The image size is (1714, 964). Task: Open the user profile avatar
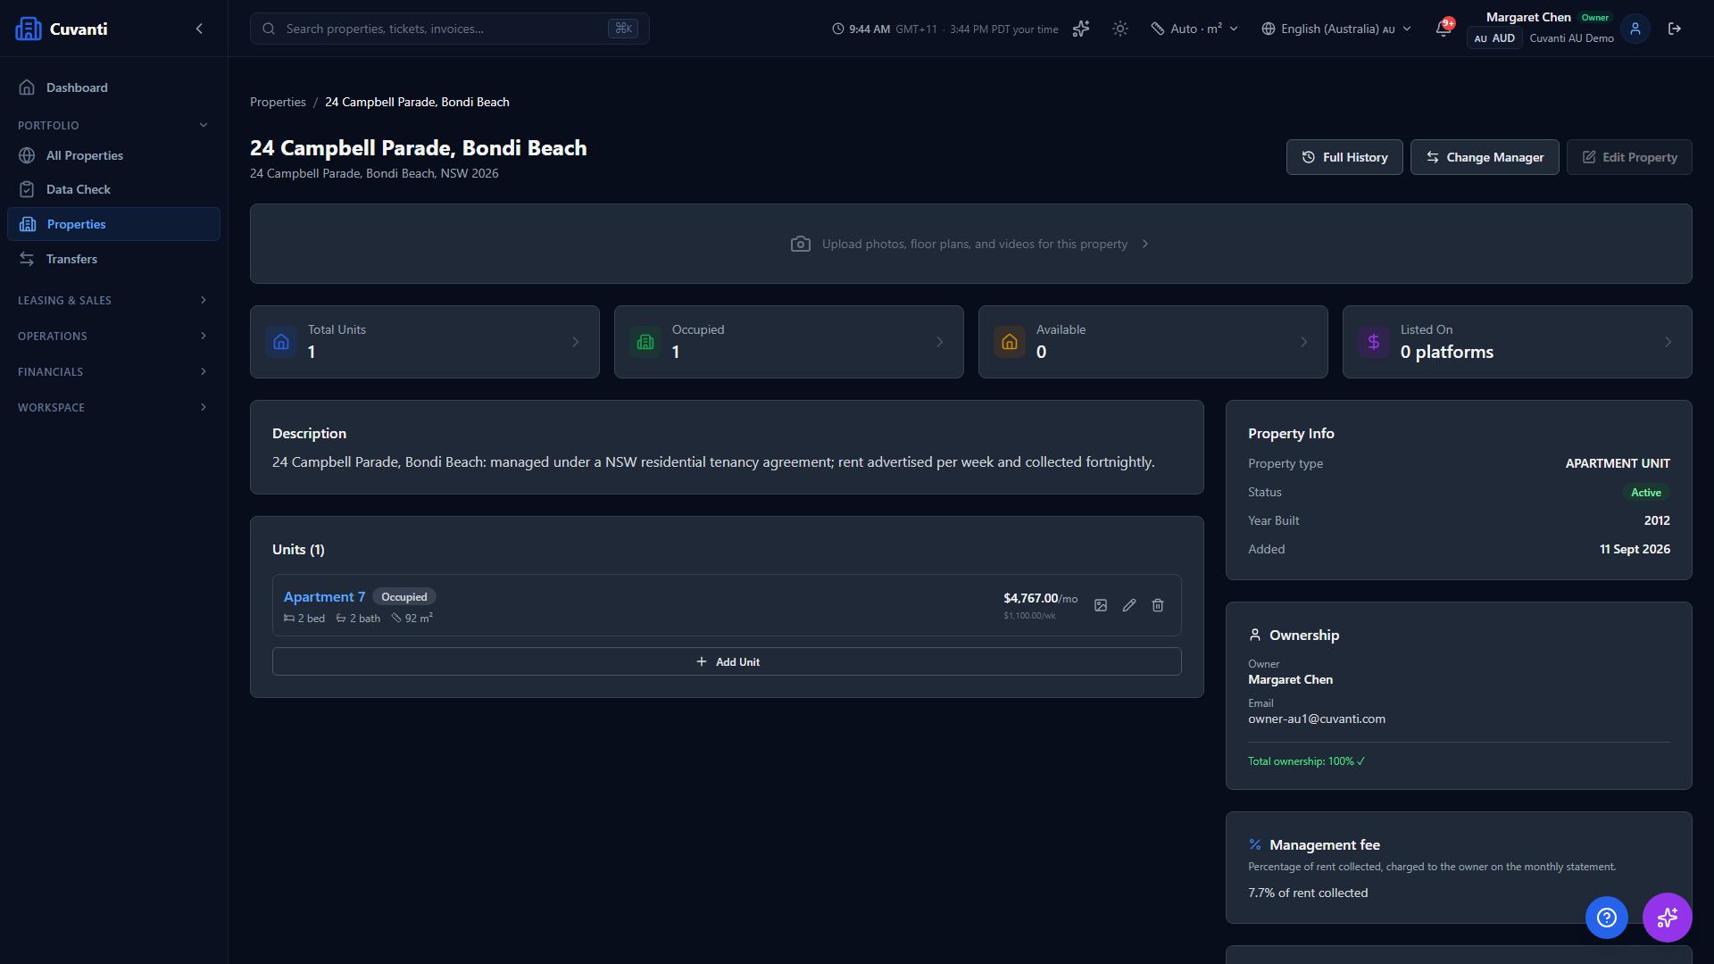coord(1635,29)
